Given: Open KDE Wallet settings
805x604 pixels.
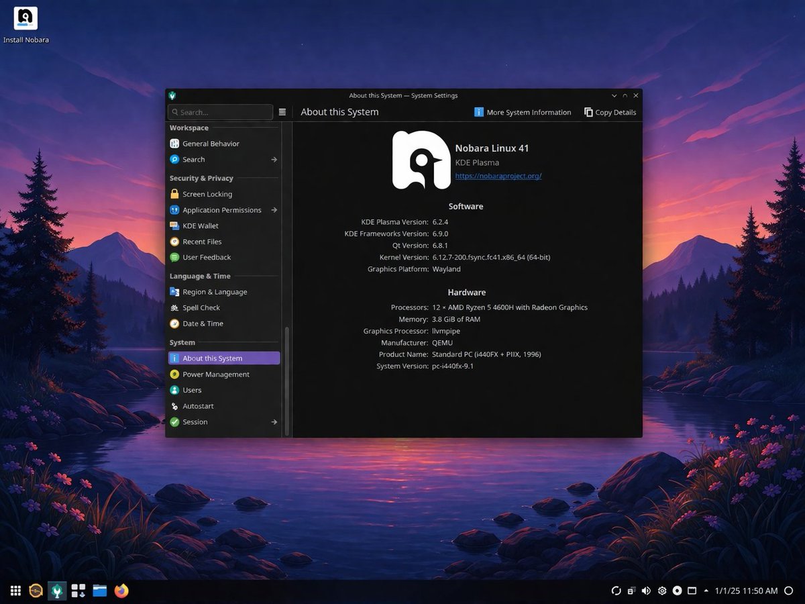Looking at the screenshot, I should (224, 226).
